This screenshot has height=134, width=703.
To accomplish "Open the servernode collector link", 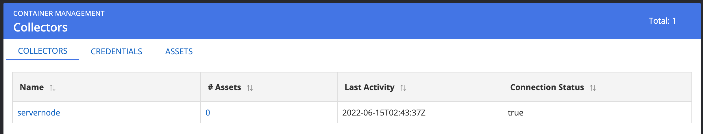I will (x=39, y=113).
